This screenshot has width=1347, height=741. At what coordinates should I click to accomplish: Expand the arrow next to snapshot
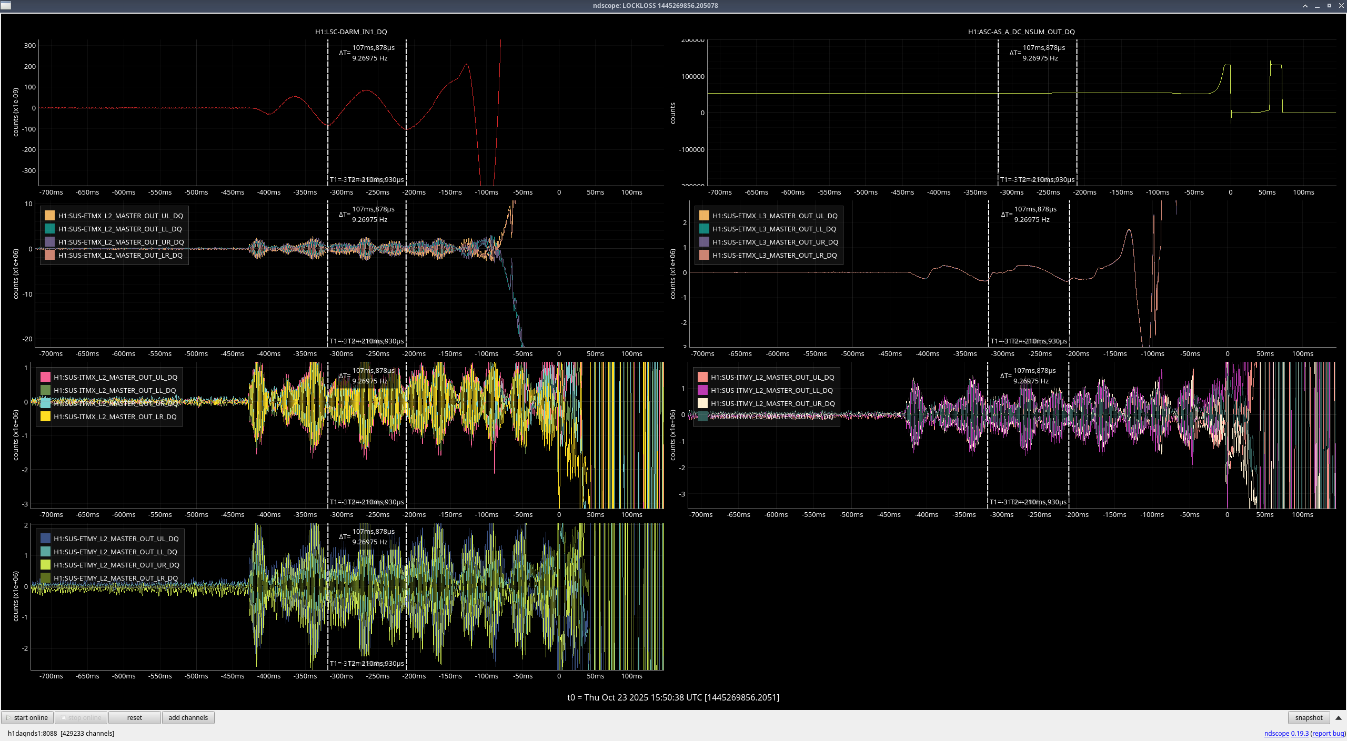1339,717
